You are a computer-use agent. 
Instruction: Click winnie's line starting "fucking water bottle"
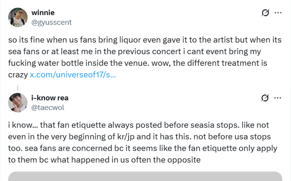[137, 63]
